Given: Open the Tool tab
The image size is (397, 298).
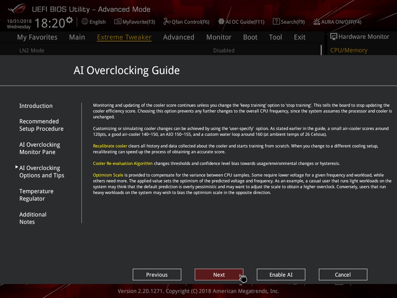Looking at the screenshot, I should pos(275,37).
